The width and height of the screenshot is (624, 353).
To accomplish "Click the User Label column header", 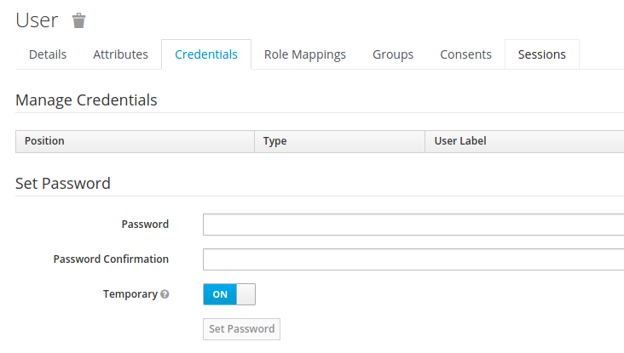I will tap(524, 141).
